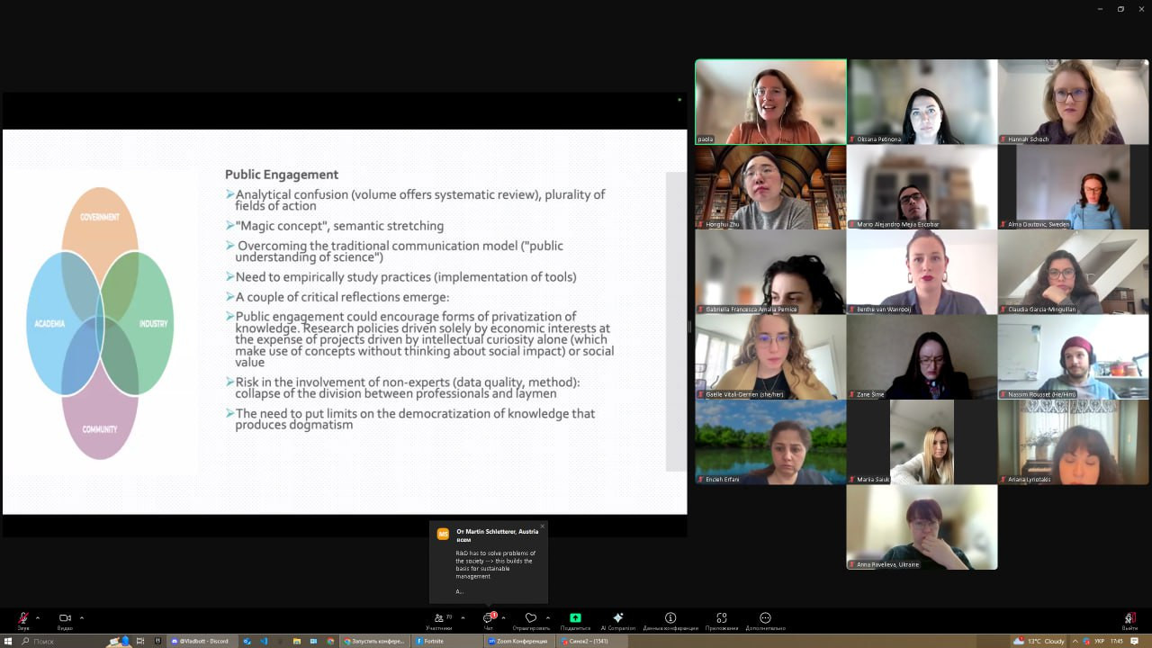
Task: Dismiss the Martin Schletterer chat notification
Action: click(542, 526)
